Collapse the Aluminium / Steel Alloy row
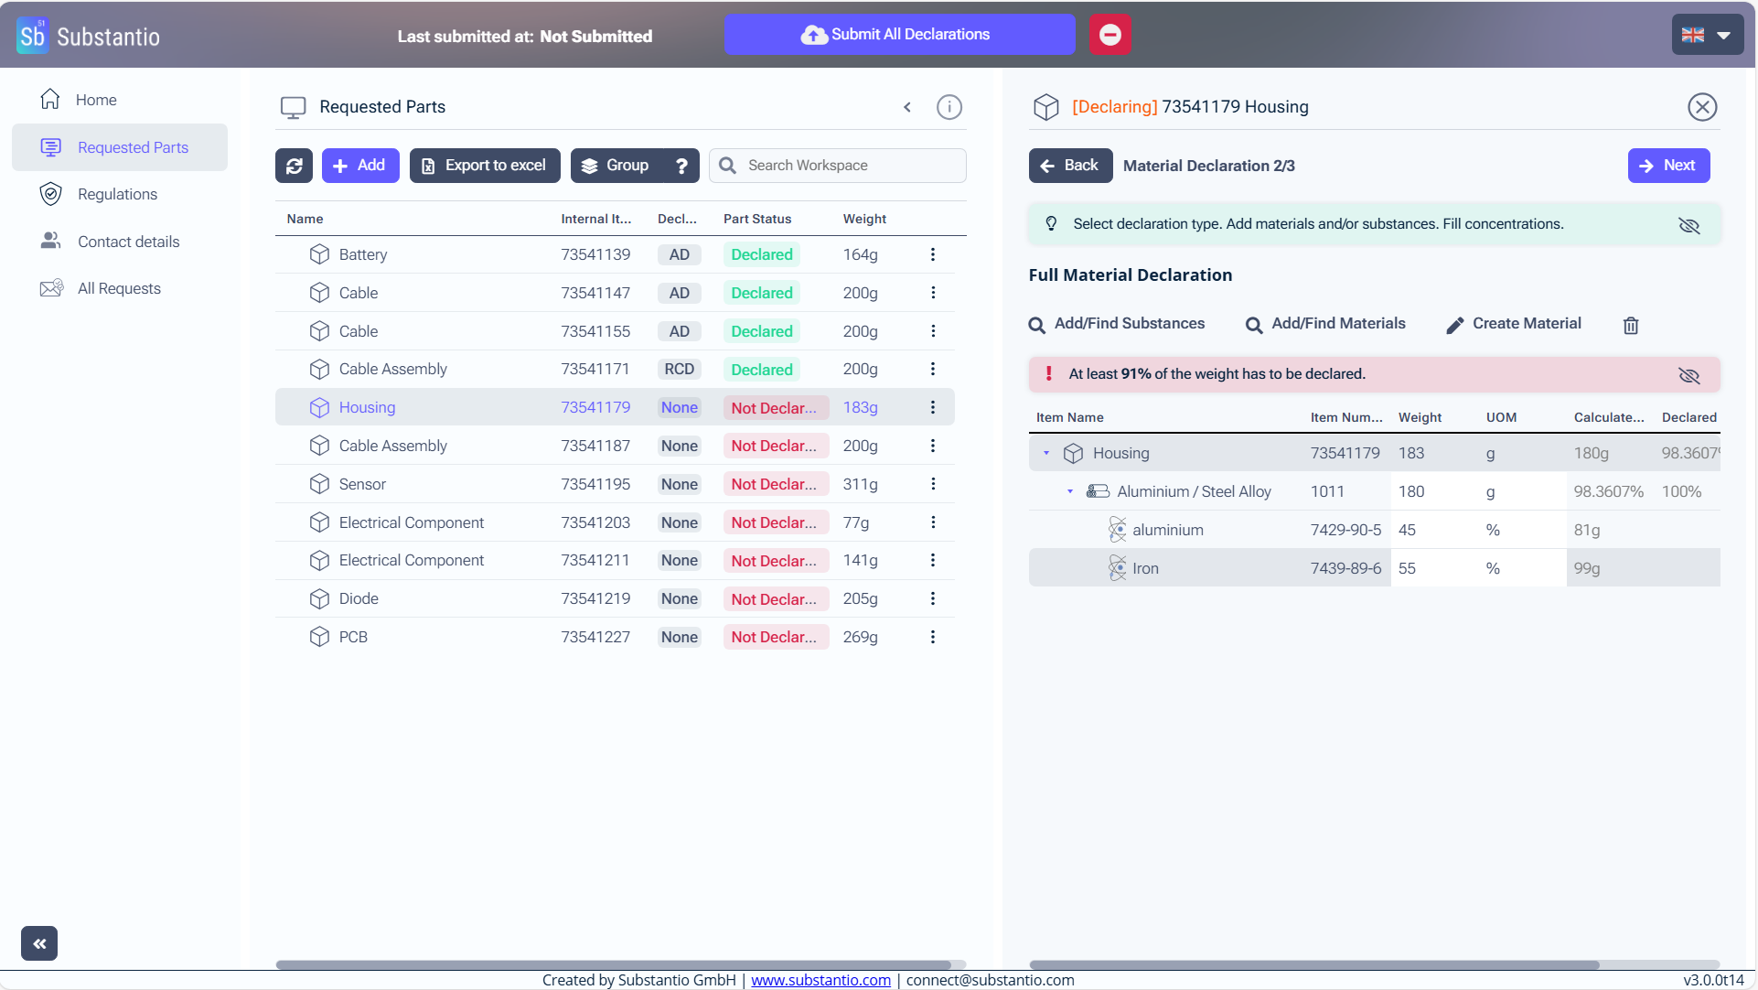This screenshot has width=1758, height=990. click(1069, 491)
